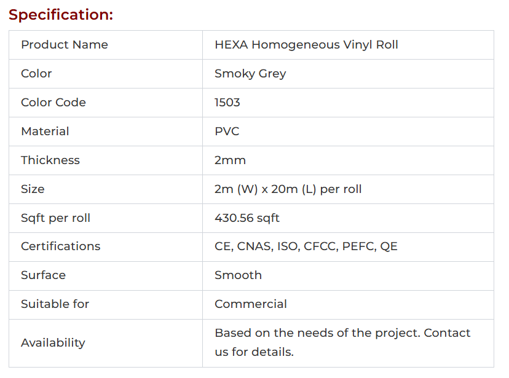Click the CE, CNAS, ISO certifications list
The image size is (509, 378).
[306, 246]
